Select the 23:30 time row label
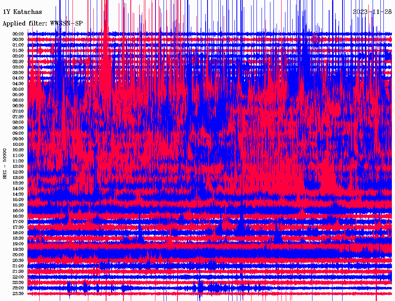 pyautogui.click(x=18, y=293)
